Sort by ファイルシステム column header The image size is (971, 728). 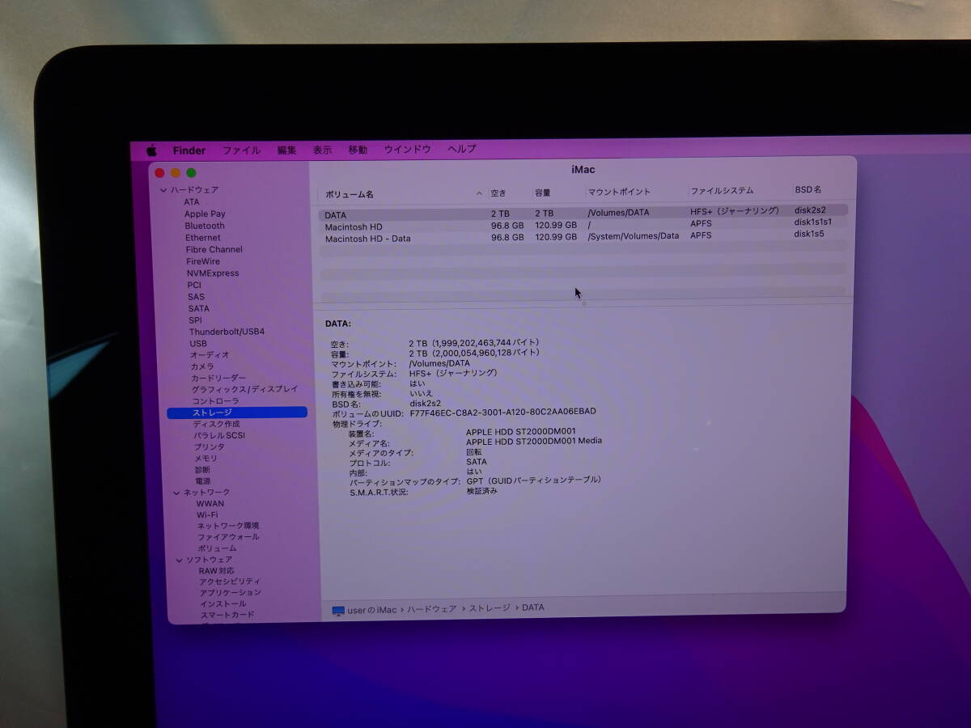722,191
